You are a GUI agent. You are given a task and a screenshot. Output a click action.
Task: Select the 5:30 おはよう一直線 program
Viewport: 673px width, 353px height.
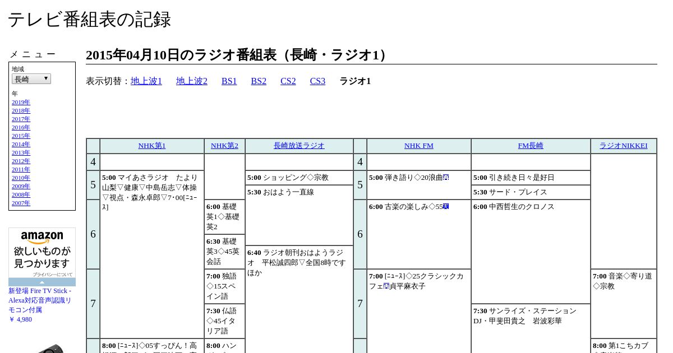click(299, 215)
